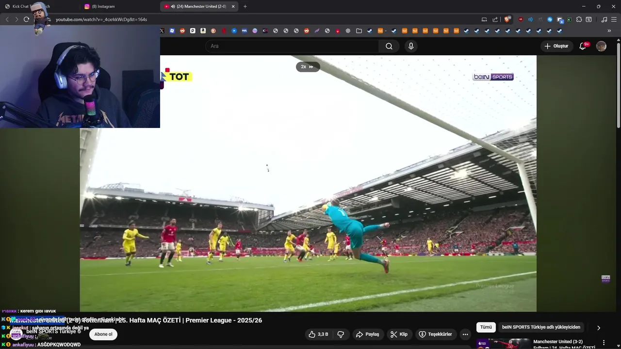Show more filter chips with right chevron
Viewport: 621px width, 349px height.
[x=599, y=328]
